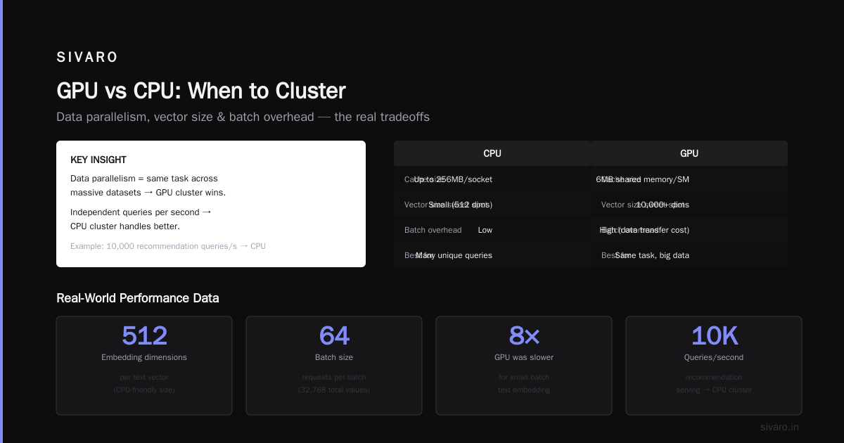Click the "High (data transfer cost)" cell
Viewport: 844px width, 443px height.
[644, 230]
